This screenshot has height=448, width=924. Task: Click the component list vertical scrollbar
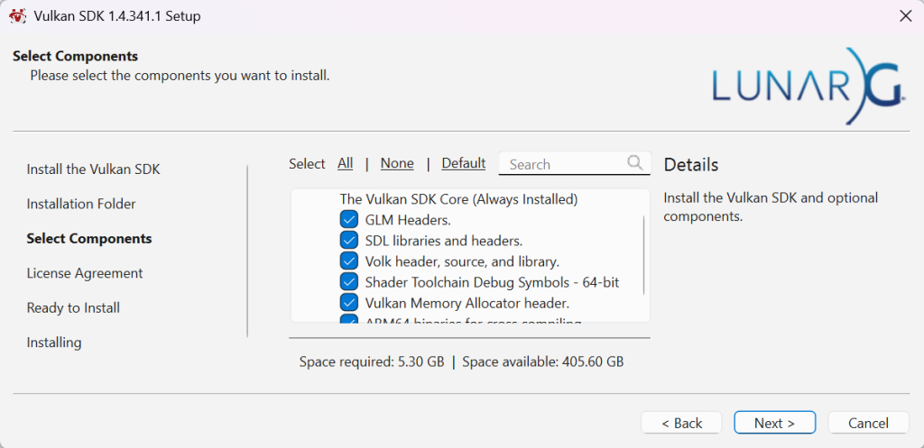[644, 252]
